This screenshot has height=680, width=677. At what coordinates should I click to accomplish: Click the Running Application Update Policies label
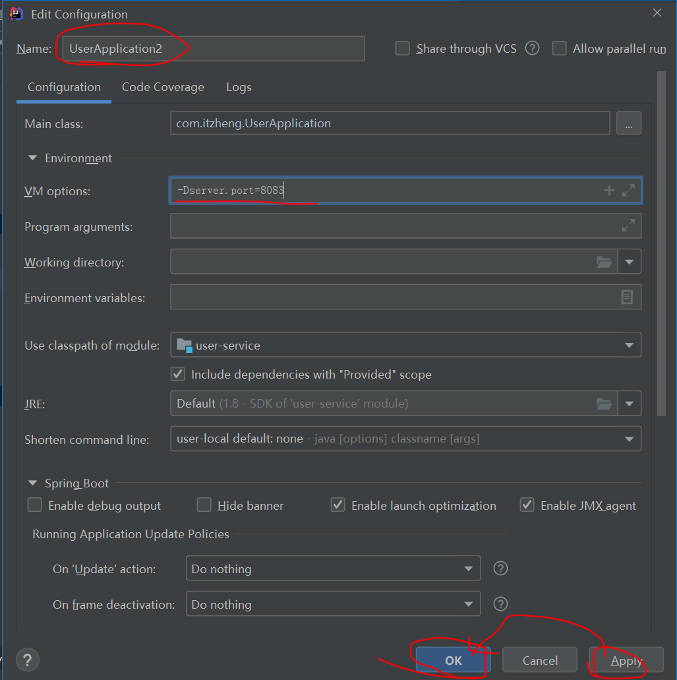tap(131, 534)
